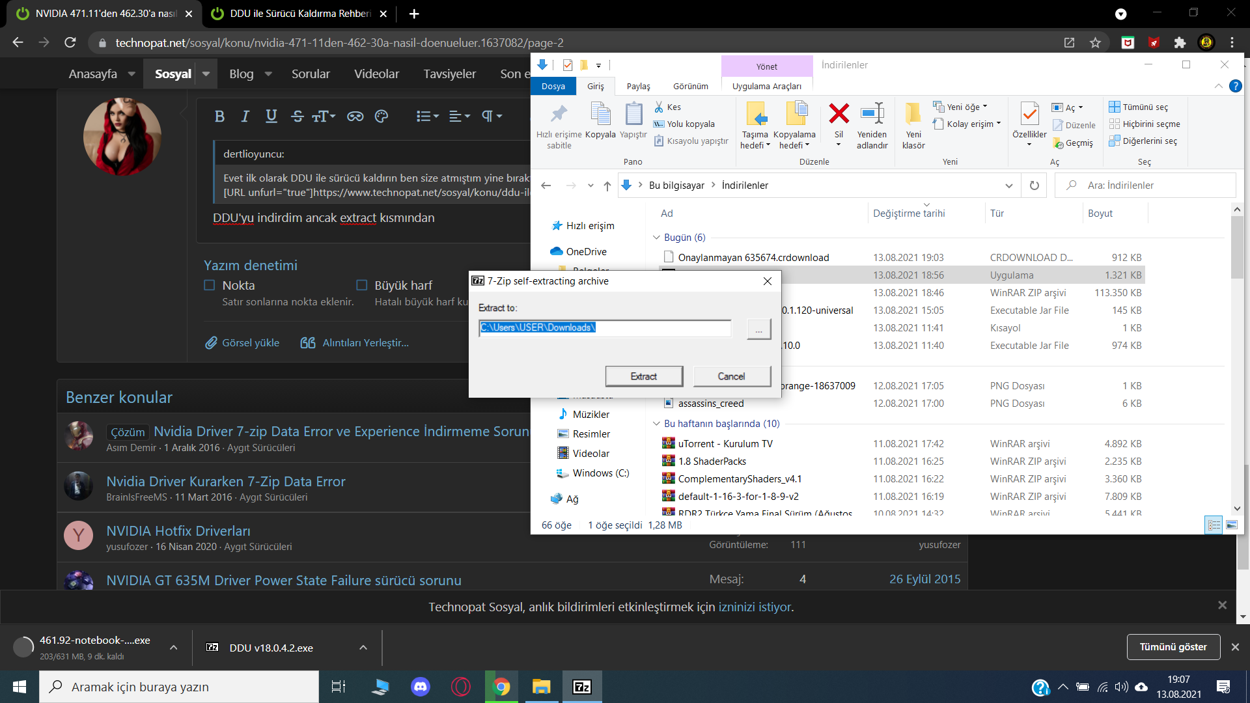Click the Italic formatting icon
Screen dimensions: 1250x703
(245, 117)
